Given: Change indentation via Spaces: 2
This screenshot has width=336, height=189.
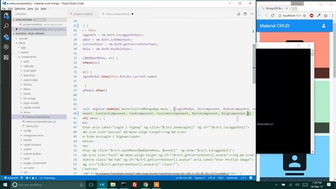Looking at the screenshot, I should point(199,178).
